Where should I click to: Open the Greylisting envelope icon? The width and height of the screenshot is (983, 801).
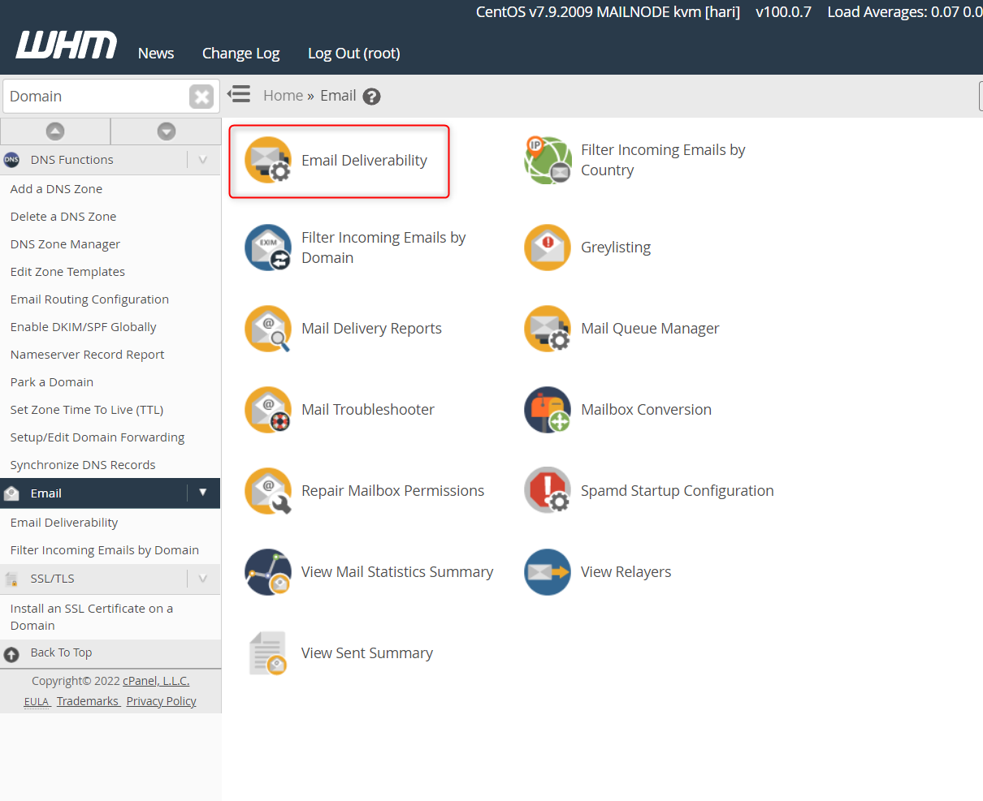click(x=548, y=248)
